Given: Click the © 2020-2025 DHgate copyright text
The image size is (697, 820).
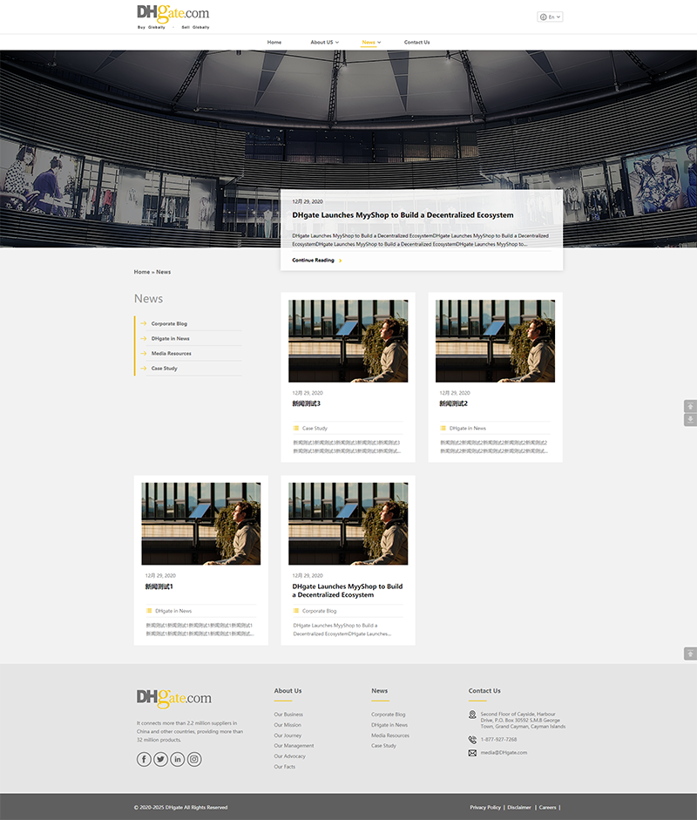Looking at the screenshot, I should point(180,808).
